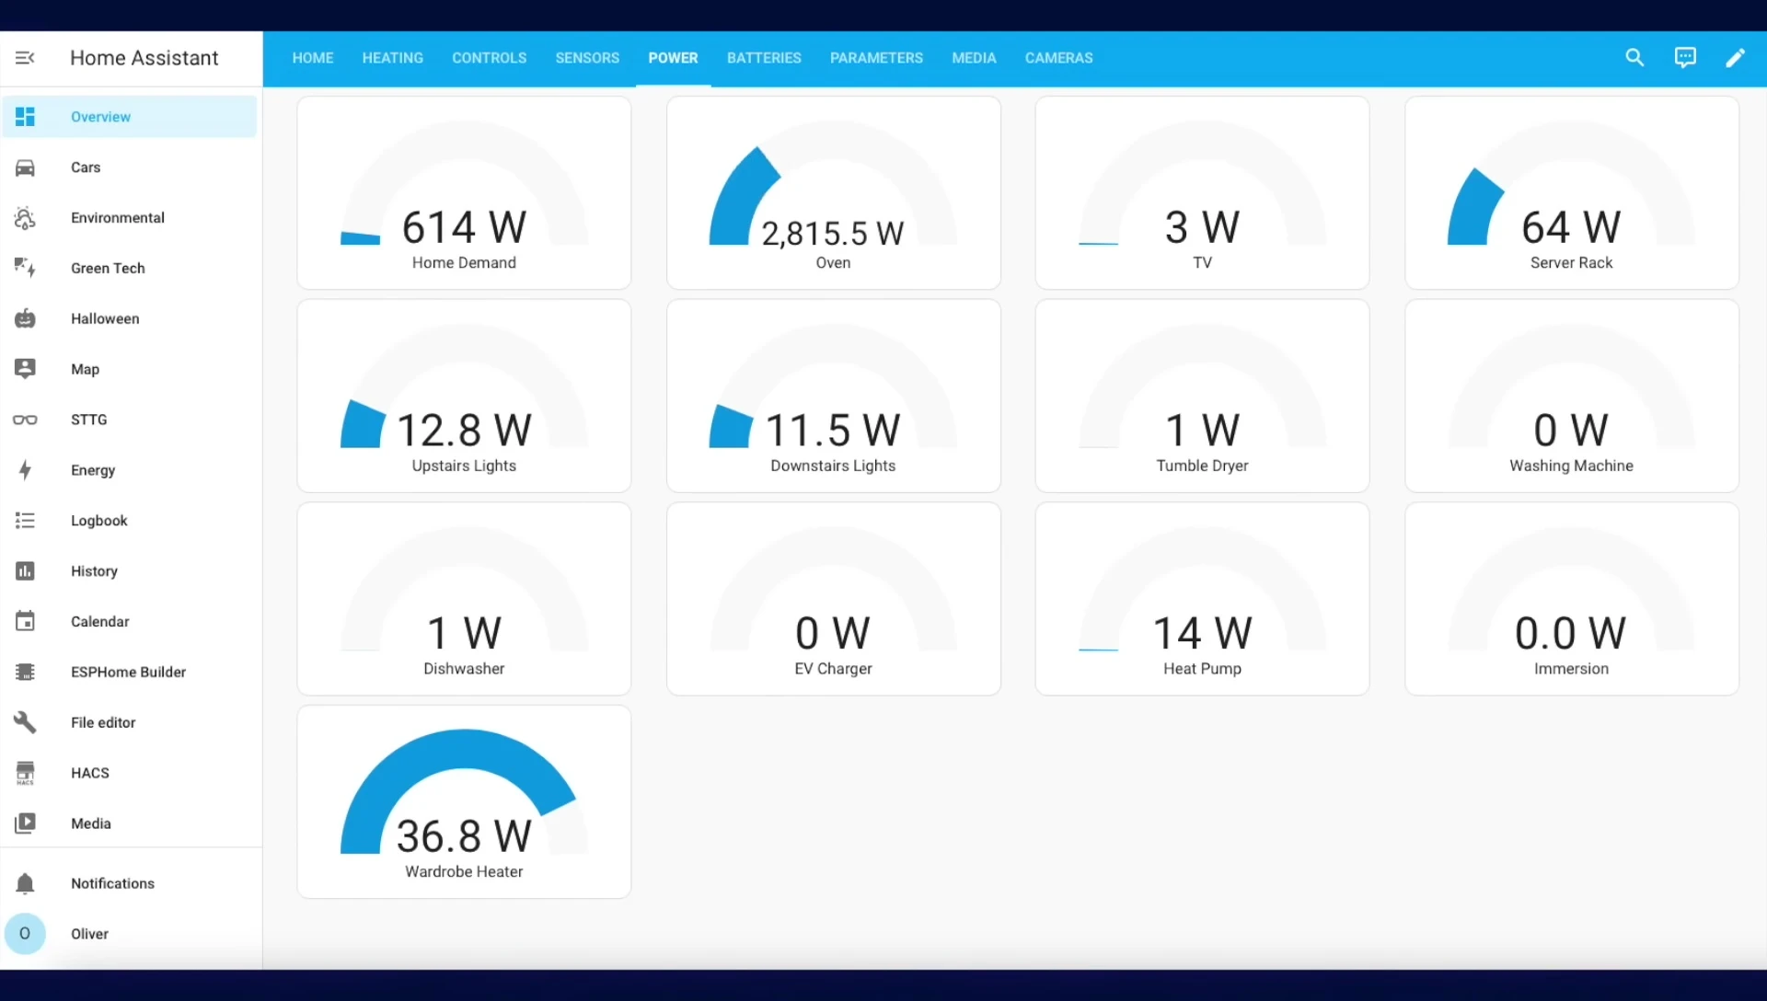Open the CAMERAS tab
Image resolution: width=1767 pixels, height=1001 pixels.
[x=1059, y=58]
